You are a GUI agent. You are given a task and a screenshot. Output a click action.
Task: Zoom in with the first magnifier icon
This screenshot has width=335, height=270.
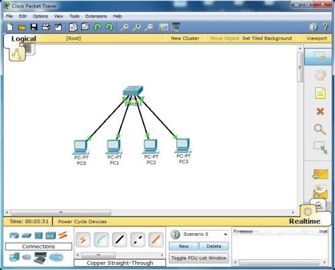click(125, 27)
